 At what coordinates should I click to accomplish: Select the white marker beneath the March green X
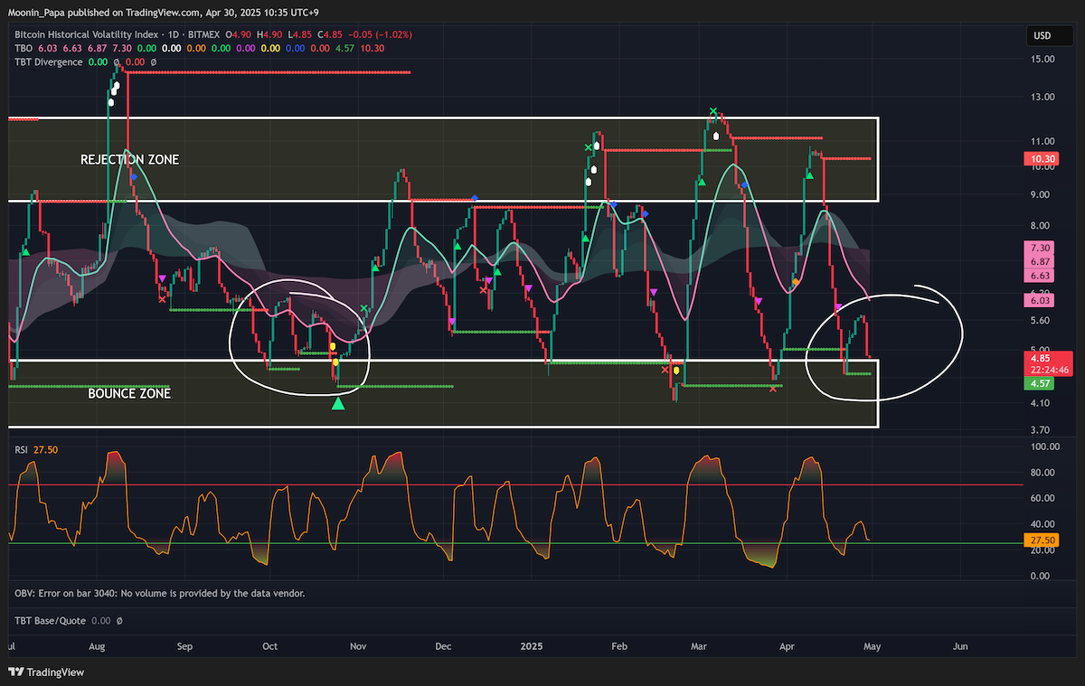716,136
